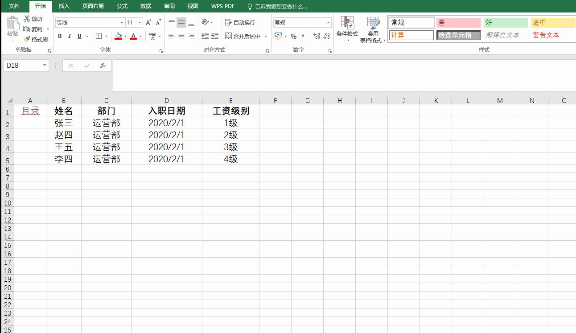Expand the border style dropdown arrow
576x333 pixels.
point(106,36)
